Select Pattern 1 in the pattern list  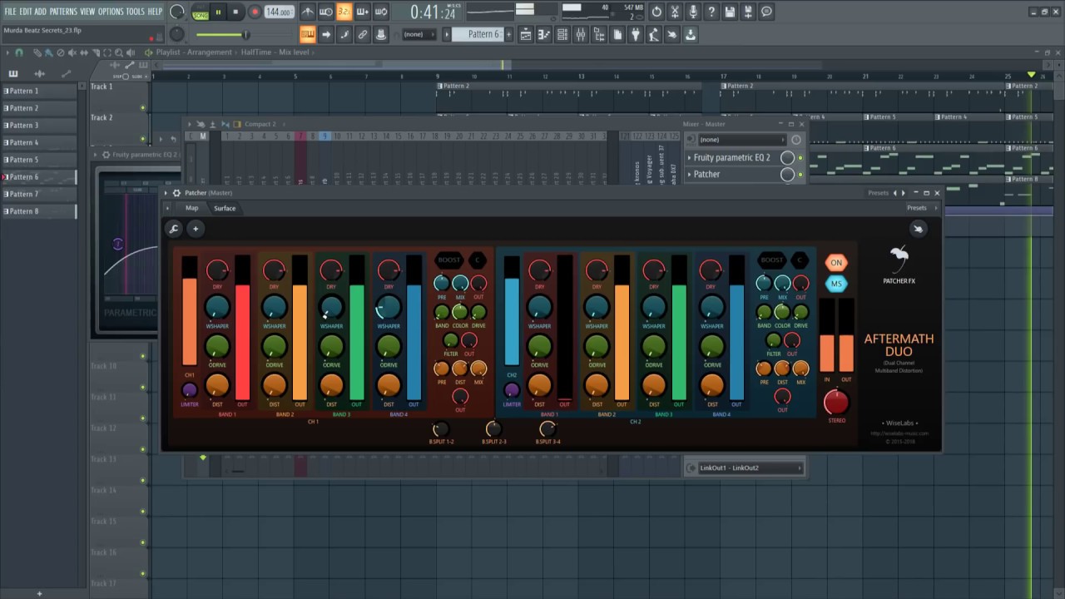(40, 91)
